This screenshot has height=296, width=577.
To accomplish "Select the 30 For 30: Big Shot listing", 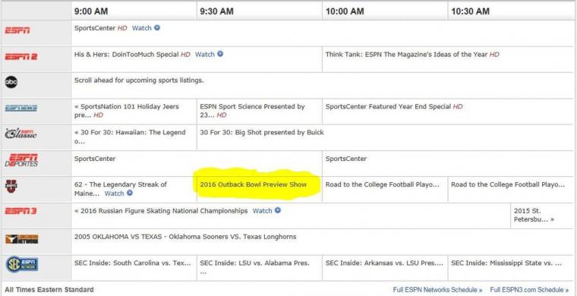I will coord(262,132).
